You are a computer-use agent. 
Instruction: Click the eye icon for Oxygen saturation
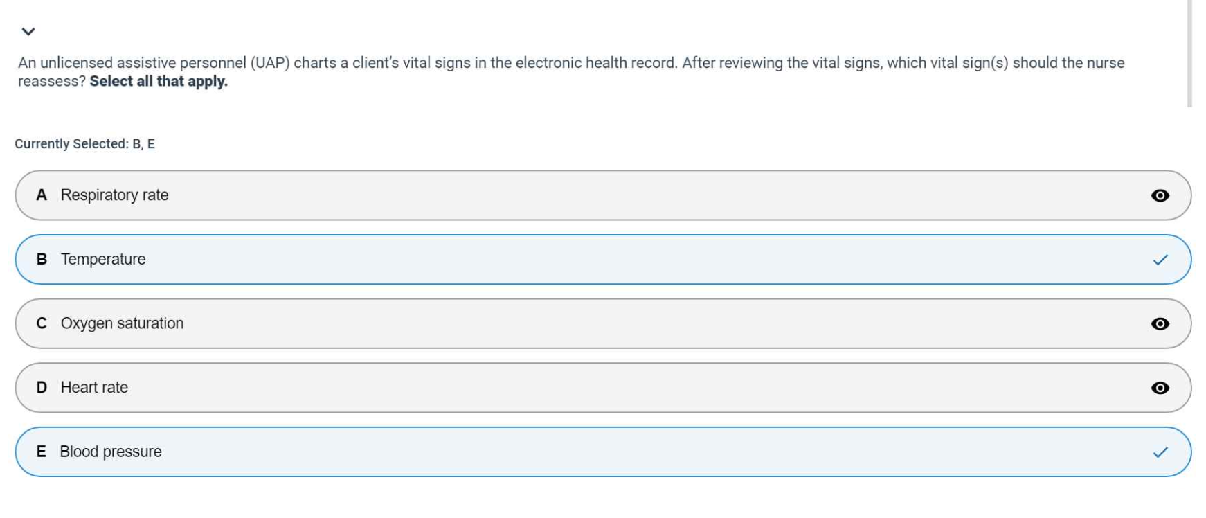[1160, 323]
